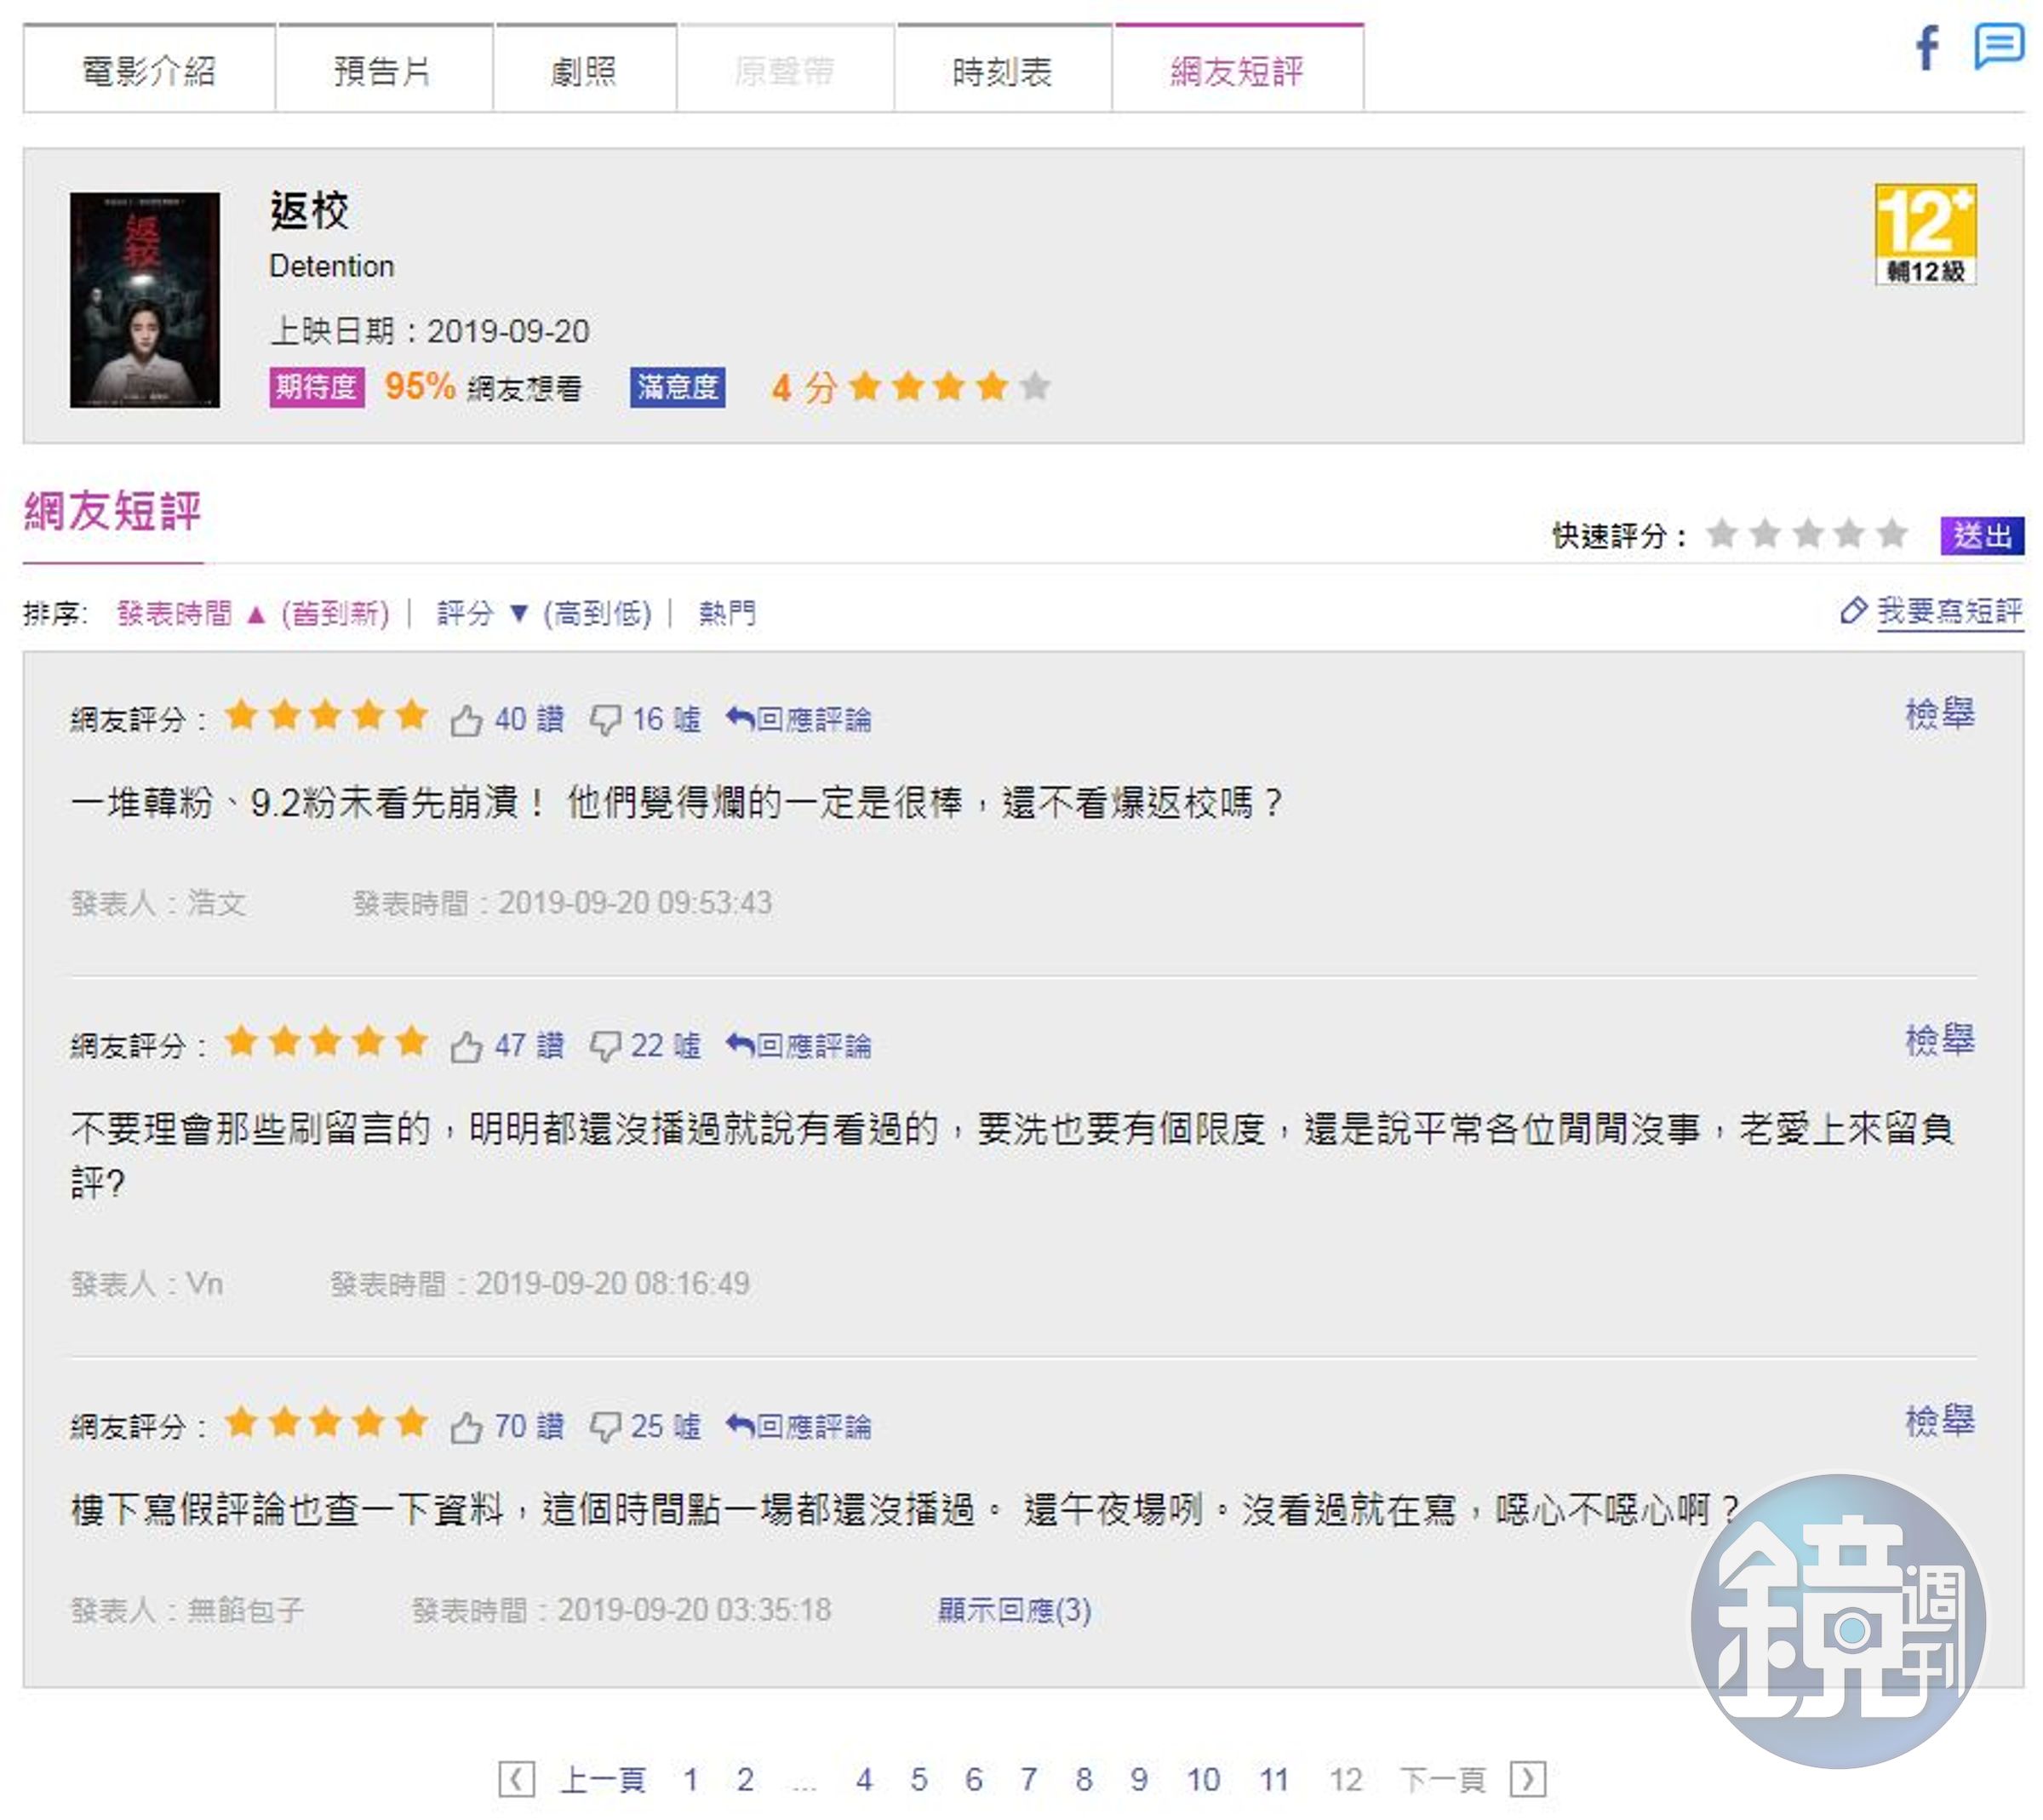This screenshot has height=1820, width=2043.
Task: Click the previous page arrow icon
Action: [x=516, y=1779]
